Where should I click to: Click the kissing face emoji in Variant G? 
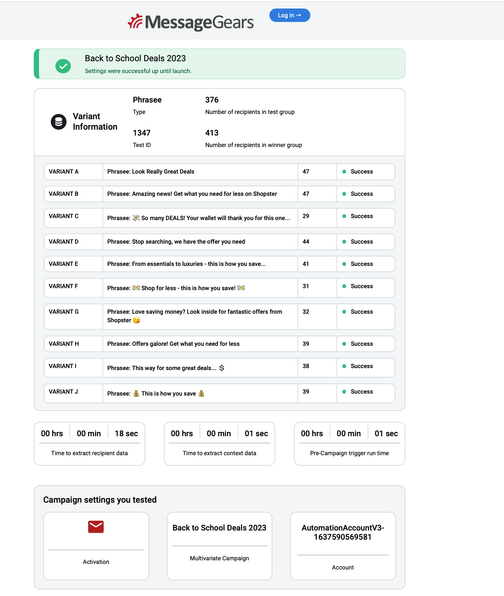136,320
